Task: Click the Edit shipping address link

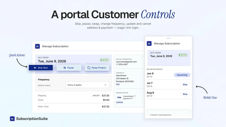Action: (x=118, y=84)
